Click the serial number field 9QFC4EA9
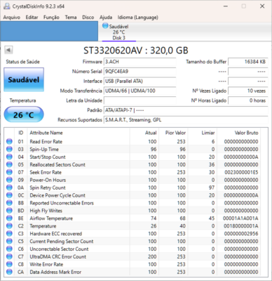 [x=140, y=72]
